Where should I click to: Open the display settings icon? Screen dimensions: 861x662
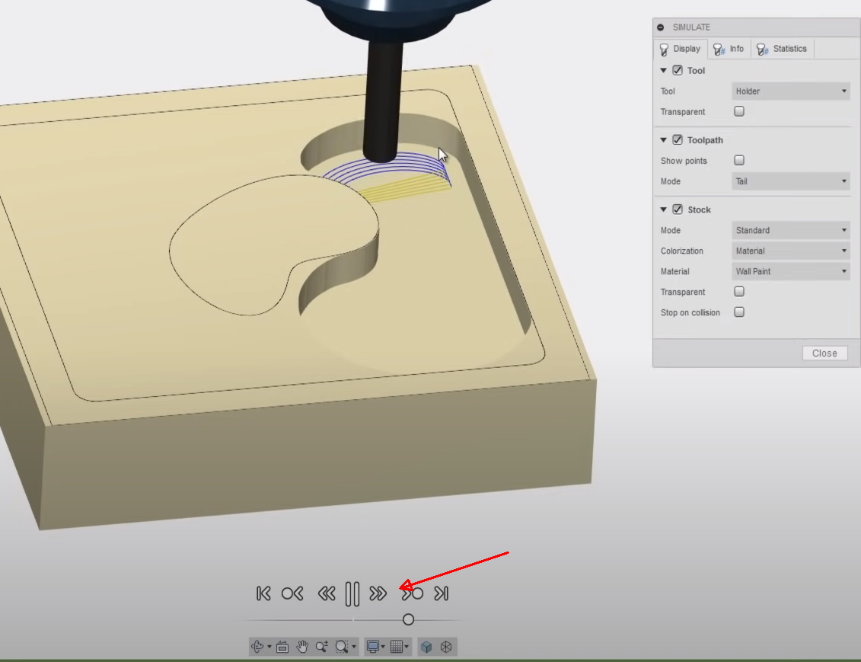[x=374, y=646]
